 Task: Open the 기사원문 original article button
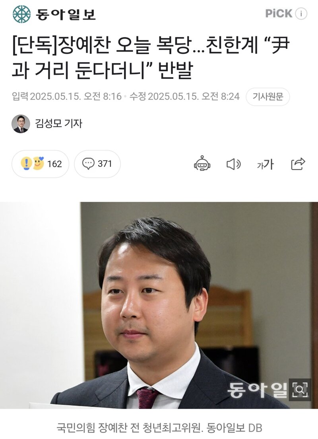(268, 97)
